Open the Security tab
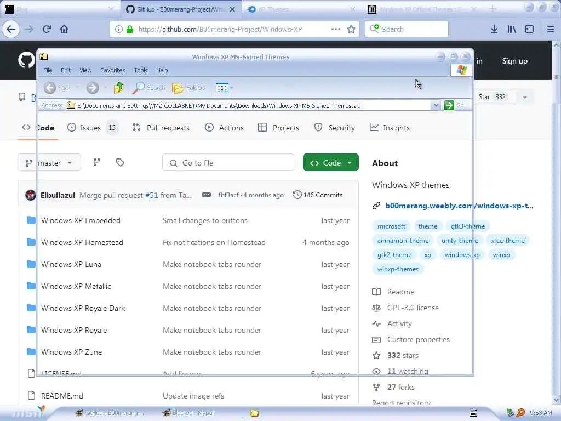Image resolution: width=561 pixels, height=421 pixels. pos(335,128)
